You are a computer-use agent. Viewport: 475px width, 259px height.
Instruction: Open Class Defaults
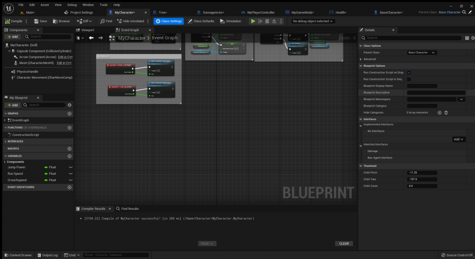click(x=201, y=21)
